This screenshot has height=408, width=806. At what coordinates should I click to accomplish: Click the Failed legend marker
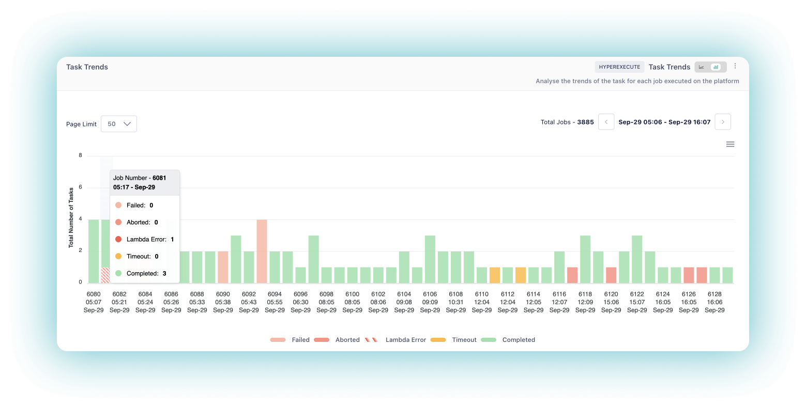click(x=277, y=340)
